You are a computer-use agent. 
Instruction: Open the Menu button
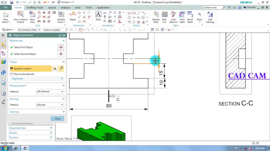pyautogui.click(x=8, y=30)
